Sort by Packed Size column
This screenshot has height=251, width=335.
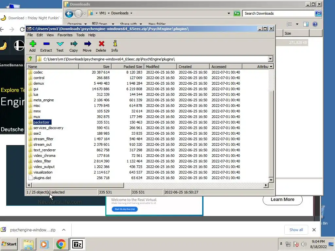(128, 67)
